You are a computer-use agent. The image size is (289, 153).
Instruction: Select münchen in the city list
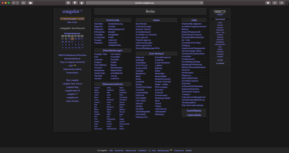click(220, 52)
